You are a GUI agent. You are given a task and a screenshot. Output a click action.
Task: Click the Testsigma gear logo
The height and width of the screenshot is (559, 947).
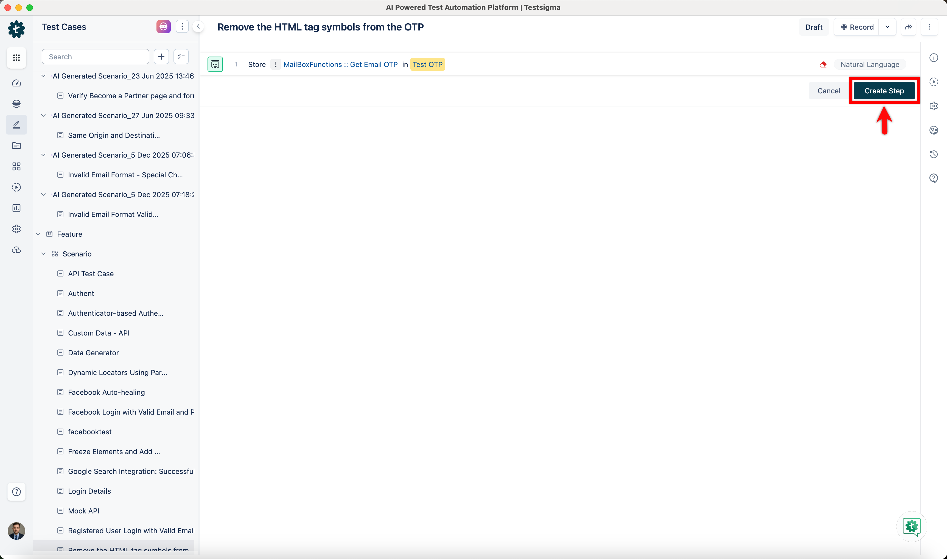coord(16,29)
